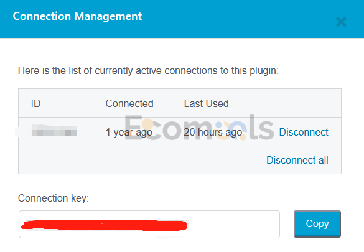The width and height of the screenshot is (364, 252).
Task: Click the blue dialog header bar
Action: 182,19
